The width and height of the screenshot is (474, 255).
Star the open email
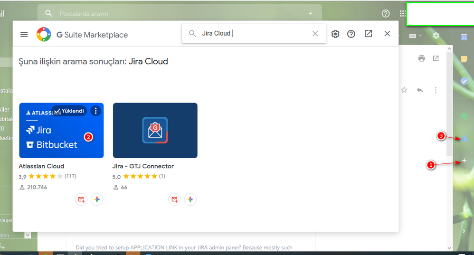(x=404, y=90)
